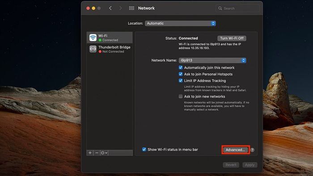Disable Limit IP Address Tracking

coord(181,81)
